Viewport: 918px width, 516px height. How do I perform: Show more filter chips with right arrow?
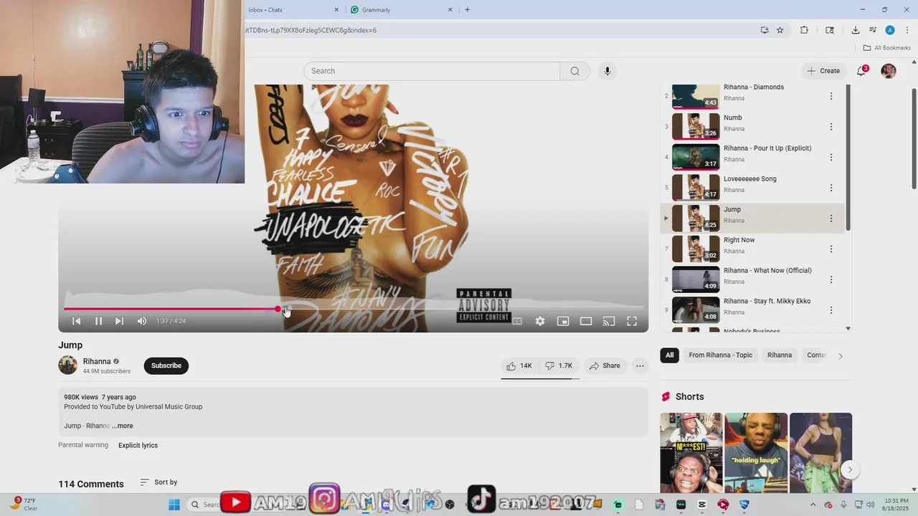click(841, 355)
